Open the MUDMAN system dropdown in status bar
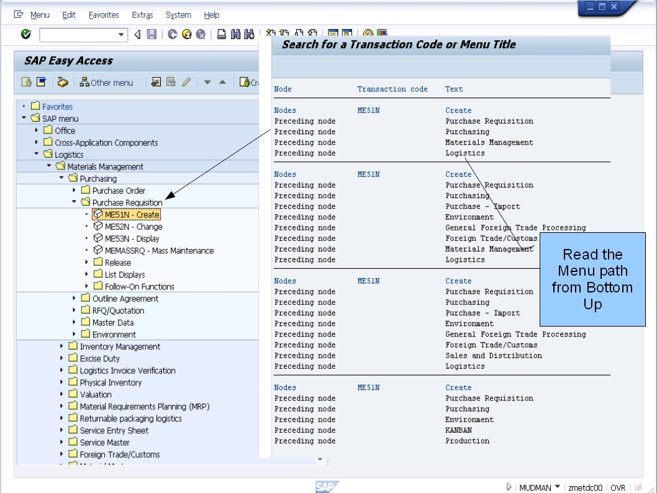The height and width of the screenshot is (493, 657). pos(557,487)
